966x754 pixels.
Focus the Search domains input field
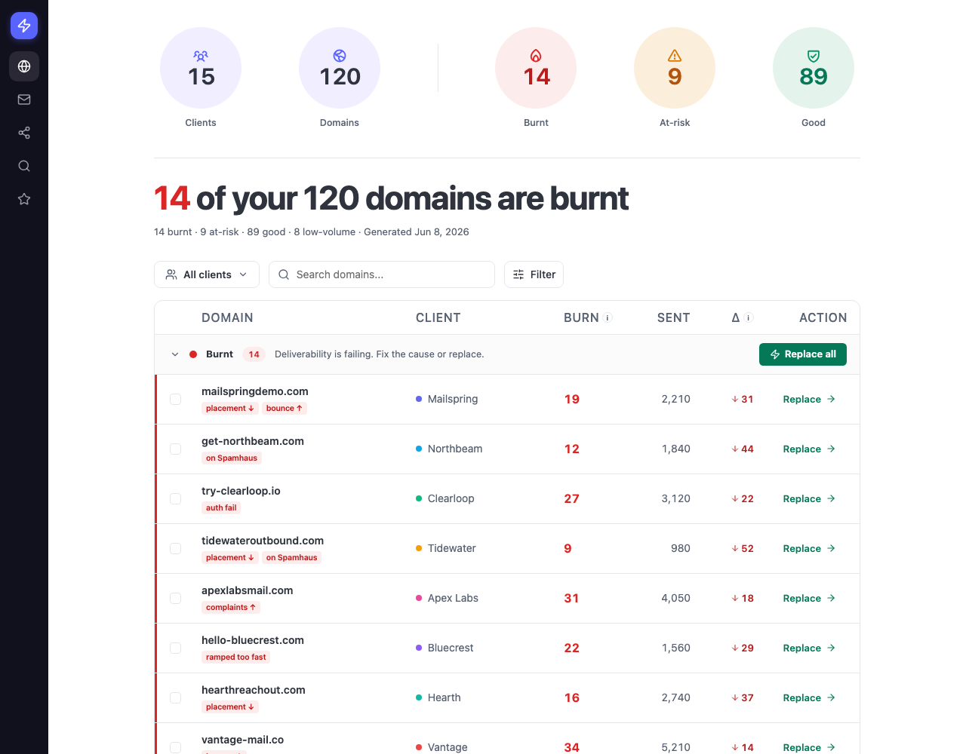point(382,274)
